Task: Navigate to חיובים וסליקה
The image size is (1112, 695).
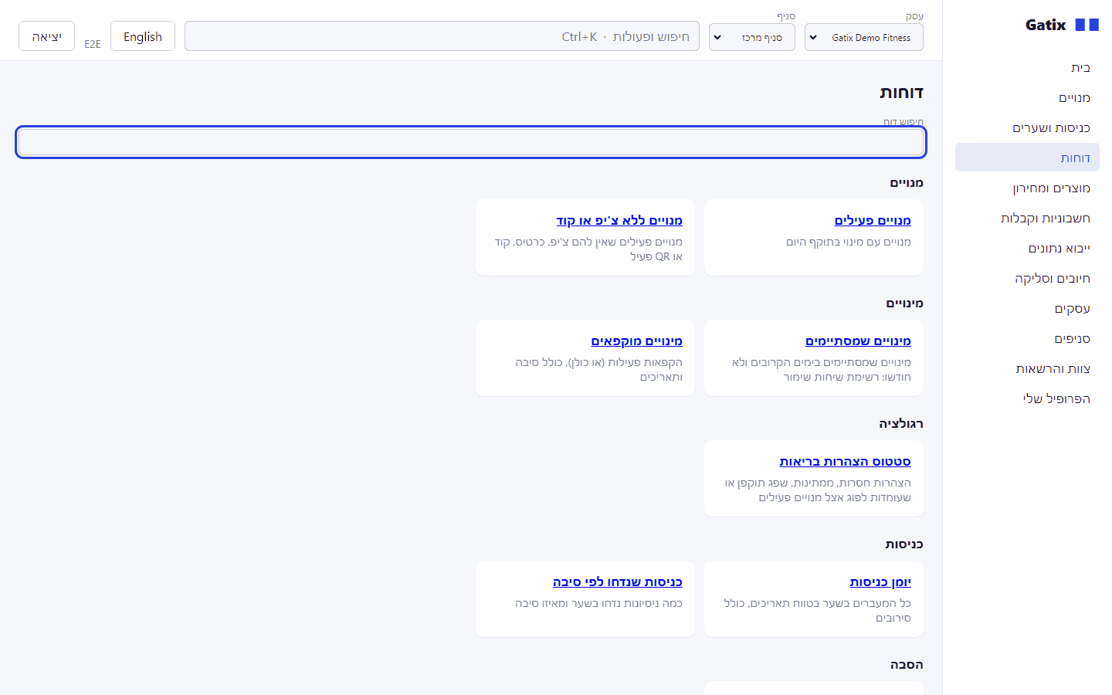Action: [1027, 279]
